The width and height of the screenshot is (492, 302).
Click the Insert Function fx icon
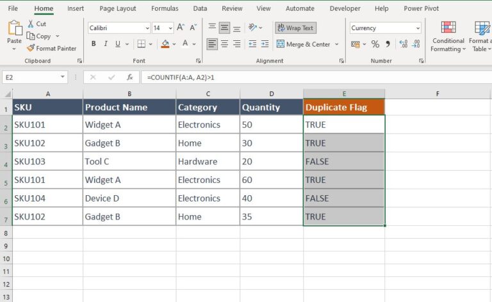(x=129, y=77)
